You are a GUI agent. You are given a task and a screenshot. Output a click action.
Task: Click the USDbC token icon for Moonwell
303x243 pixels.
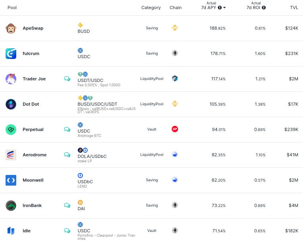(80, 175)
